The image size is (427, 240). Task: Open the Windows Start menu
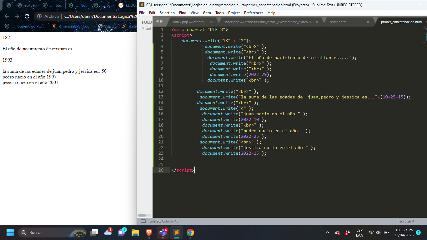[10, 232]
